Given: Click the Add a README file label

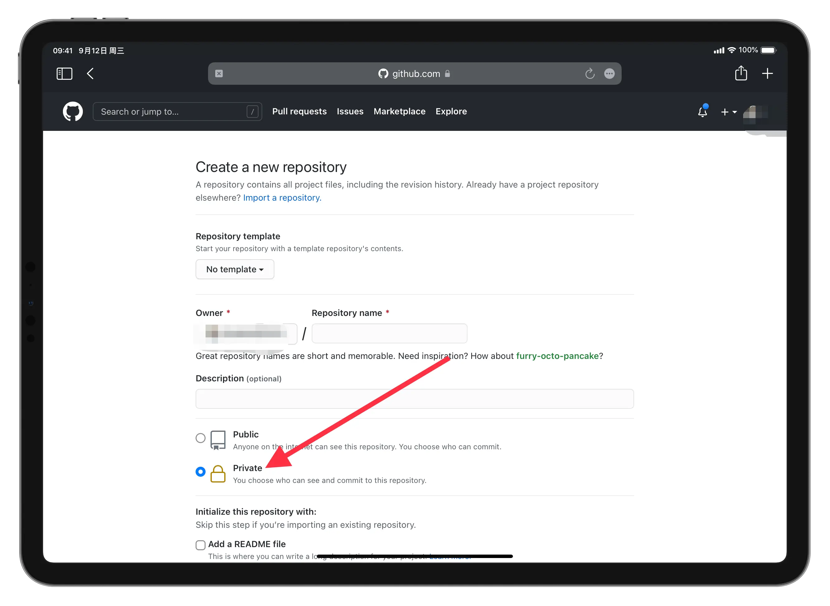Looking at the screenshot, I should click(x=247, y=544).
